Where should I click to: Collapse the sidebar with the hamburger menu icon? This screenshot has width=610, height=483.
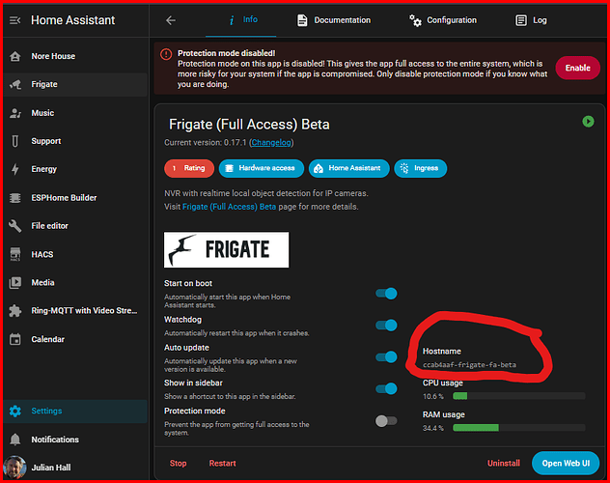tap(15, 20)
